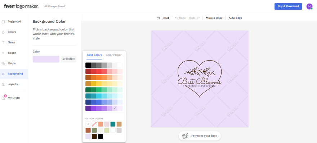Image resolution: width=317 pixels, height=143 pixels.
Task: Open the Layouts icon in sidebar
Action: coord(3,84)
